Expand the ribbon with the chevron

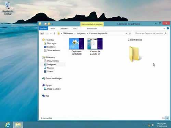point(164,28)
